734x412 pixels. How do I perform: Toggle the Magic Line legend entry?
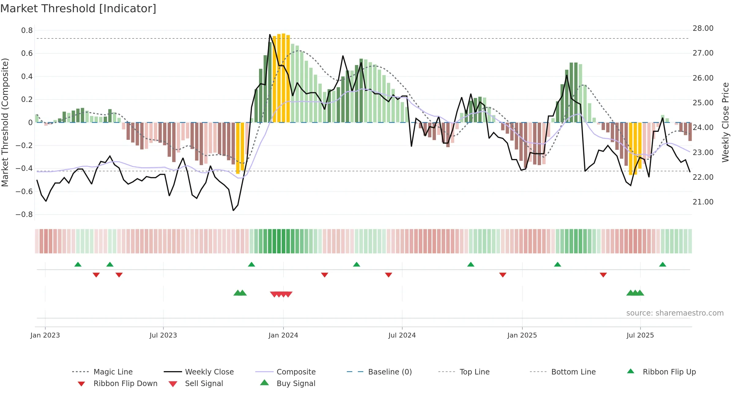click(x=102, y=372)
